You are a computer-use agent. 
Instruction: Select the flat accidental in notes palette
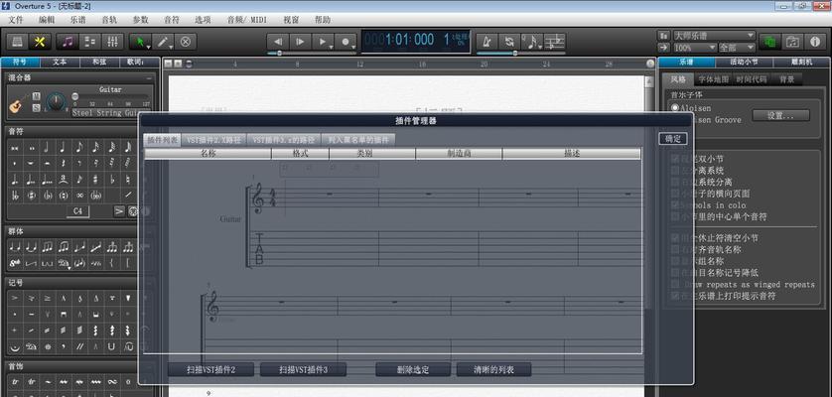[112, 180]
